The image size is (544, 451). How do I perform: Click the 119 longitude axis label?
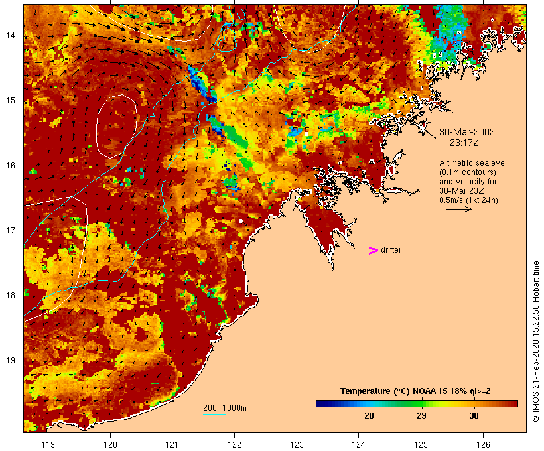tap(48, 445)
